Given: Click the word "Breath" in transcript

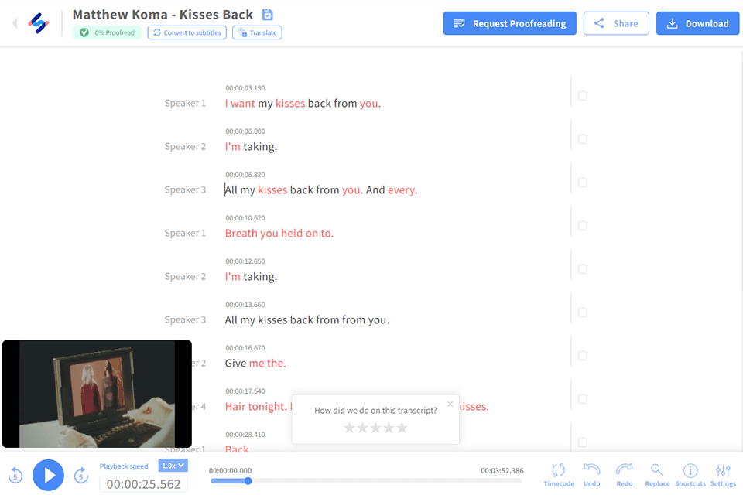Looking at the screenshot, I should pyautogui.click(x=241, y=234).
